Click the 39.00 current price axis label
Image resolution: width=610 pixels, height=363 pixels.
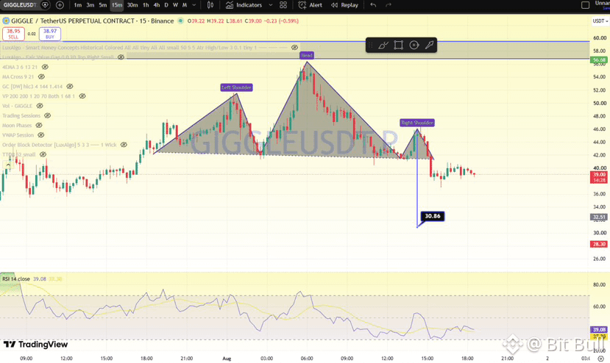pyautogui.click(x=599, y=177)
